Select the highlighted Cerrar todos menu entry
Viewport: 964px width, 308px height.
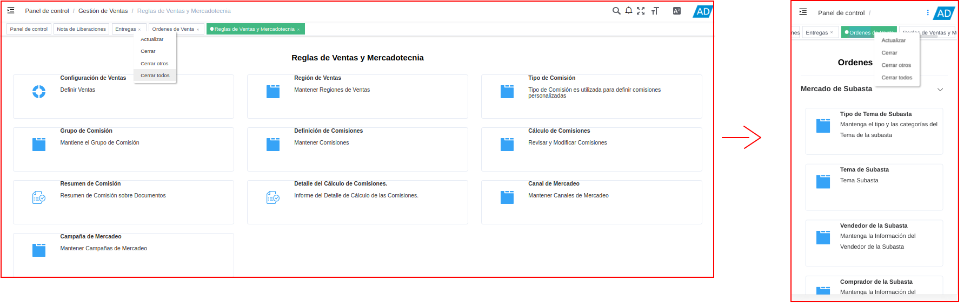[155, 76]
